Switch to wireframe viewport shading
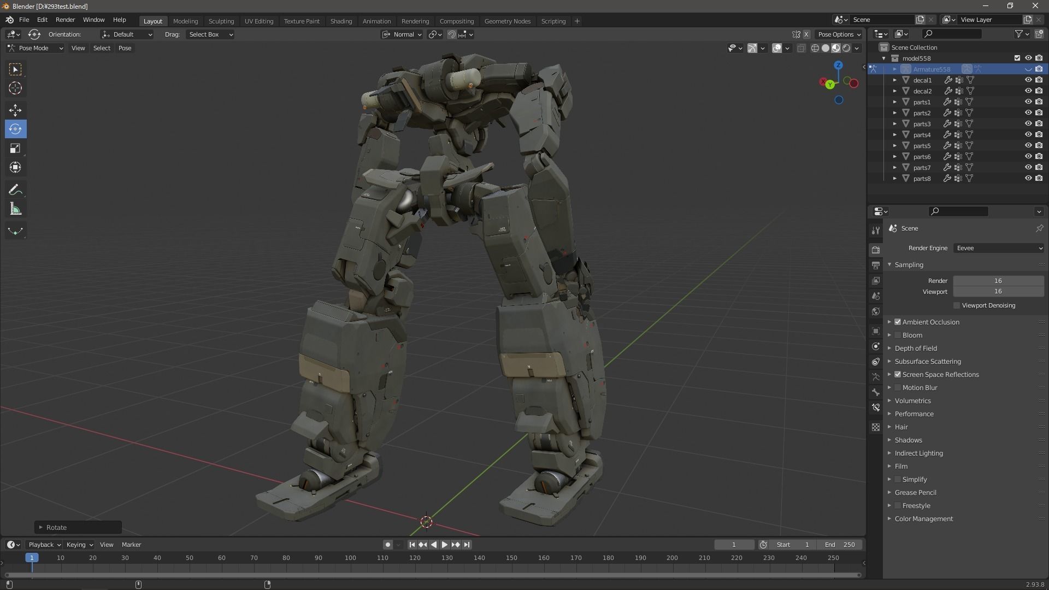Screen dimensions: 1049x590 pos(815,48)
